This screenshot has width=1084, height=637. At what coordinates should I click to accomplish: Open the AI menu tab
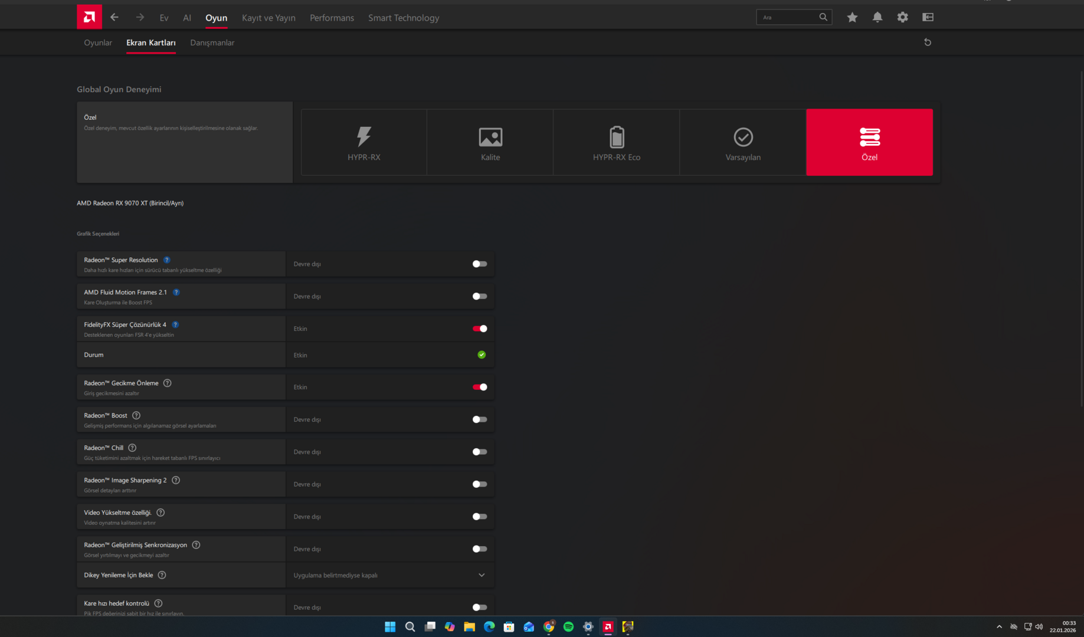click(x=187, y=18)
